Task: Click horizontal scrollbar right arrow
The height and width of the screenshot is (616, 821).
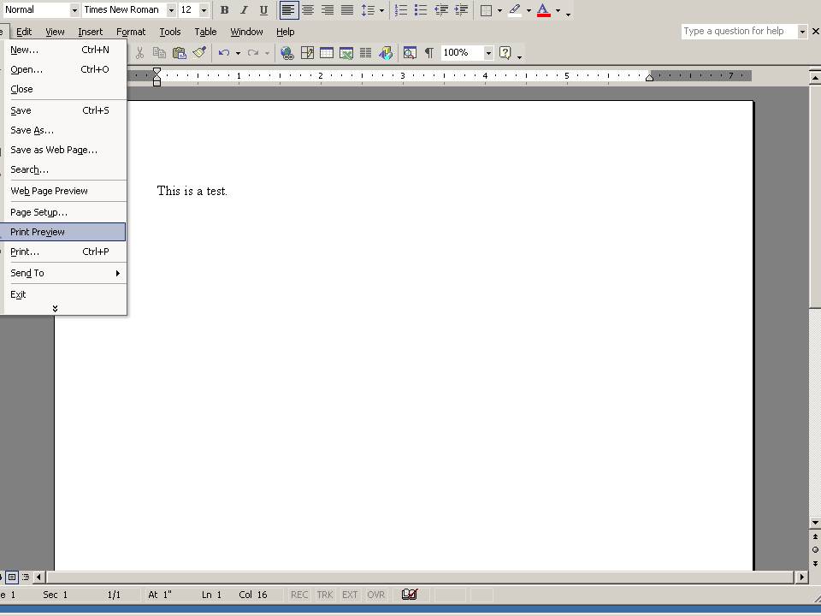Action: point(801,577)
